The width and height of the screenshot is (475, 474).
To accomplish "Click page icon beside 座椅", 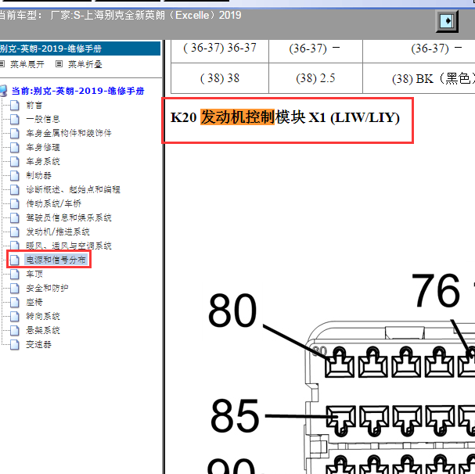I will pyautogui.click(x=14, y=303).
